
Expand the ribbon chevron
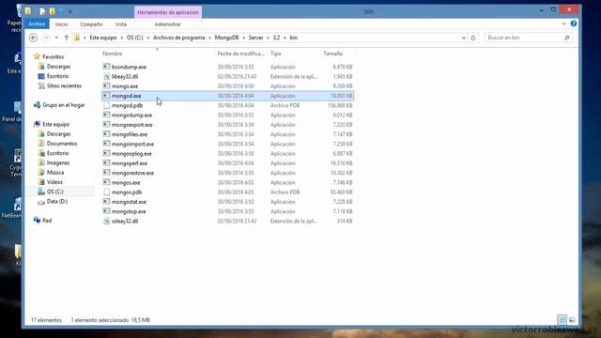coord(563,23)
